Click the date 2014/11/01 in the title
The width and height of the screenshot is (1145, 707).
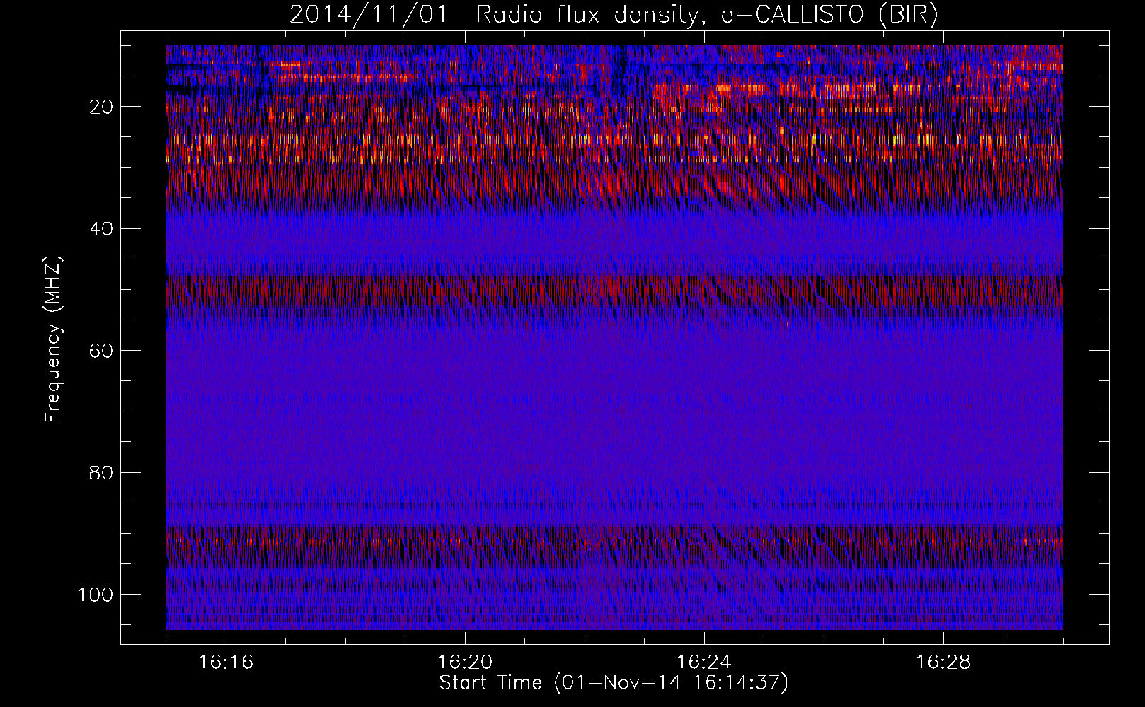pyautogui.click(x=369, y=15)
